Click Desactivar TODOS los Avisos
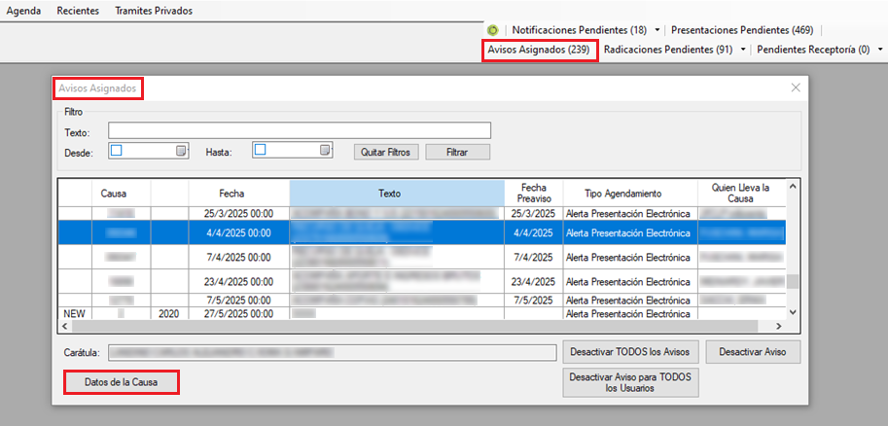 (x=629, y=351)
